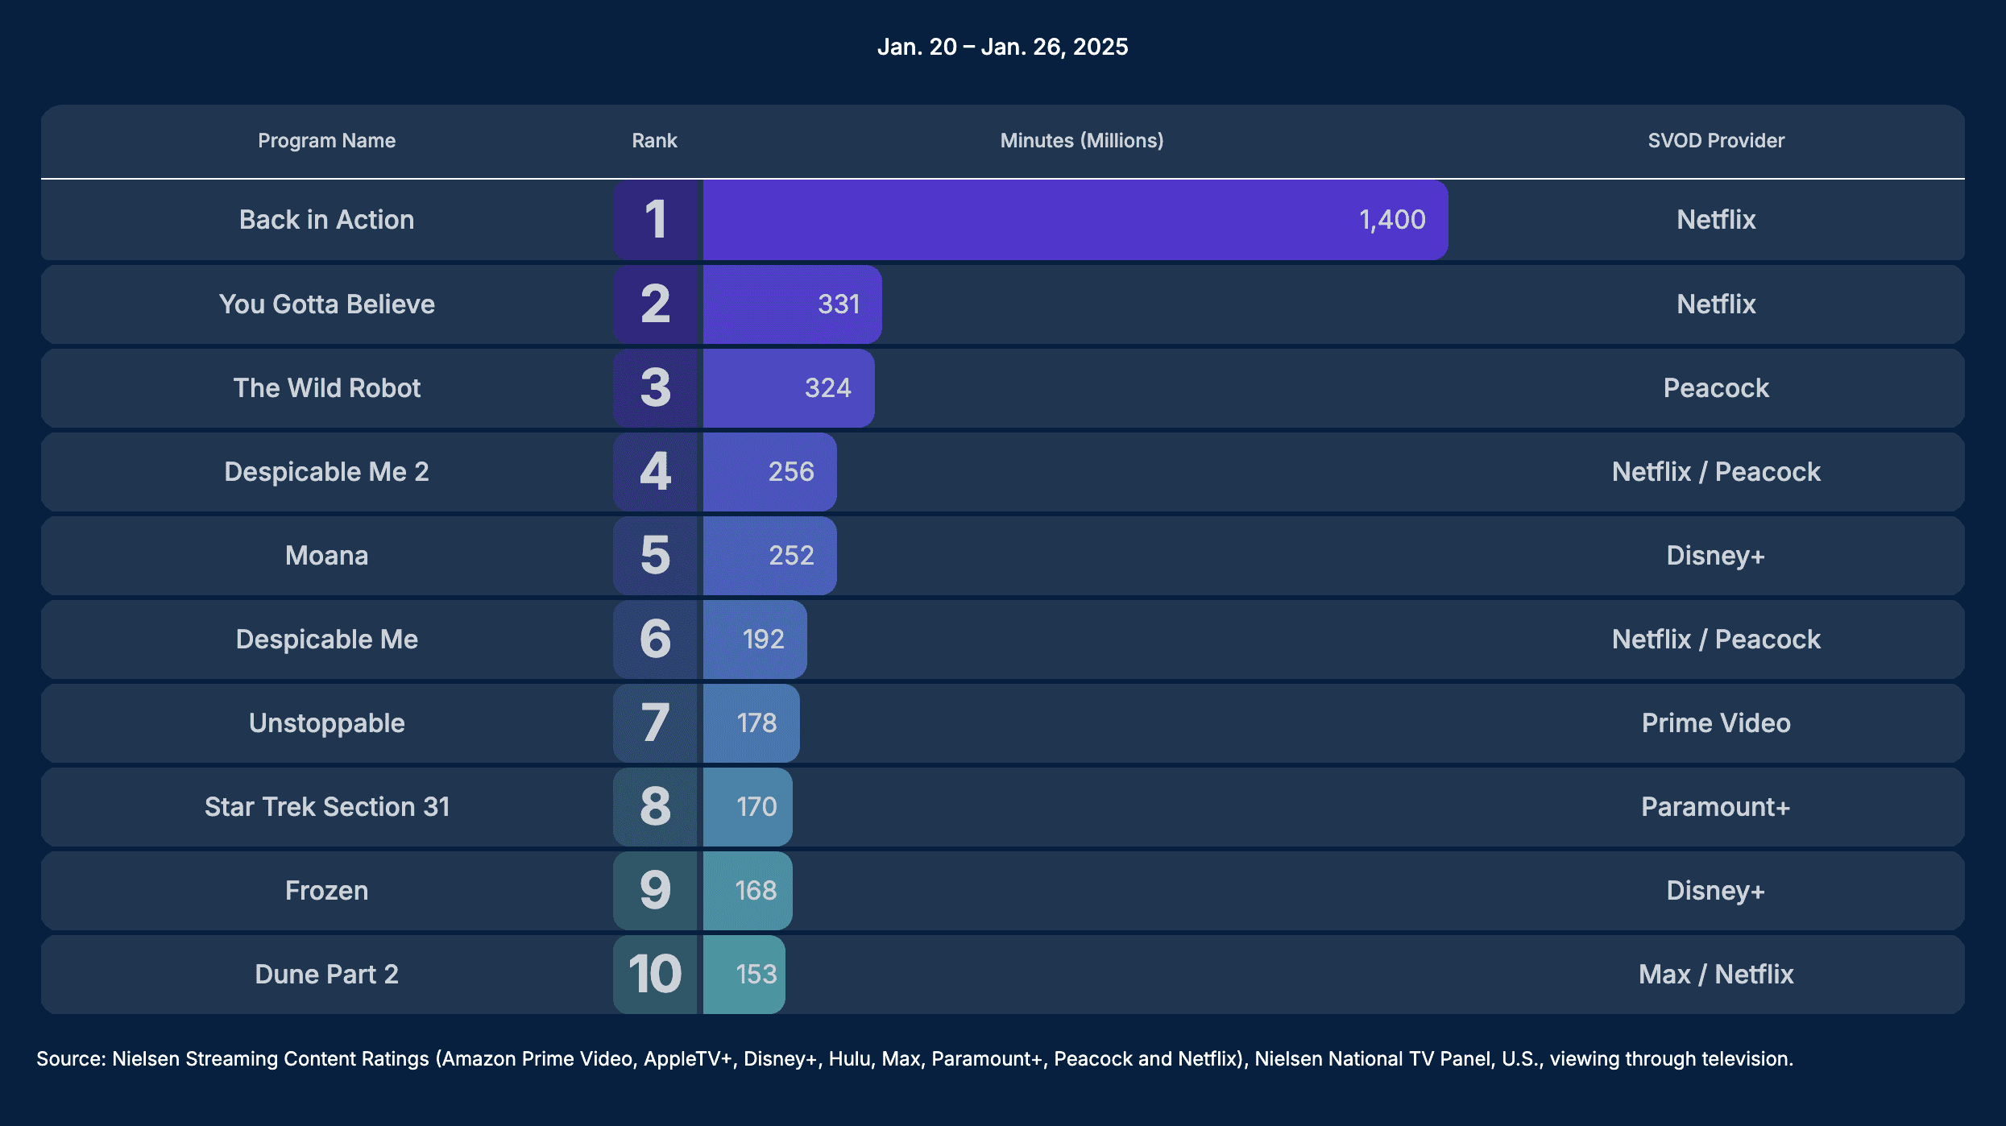Image resolution: width=2006 pixels, height=1126 pixels.
Task: Click the Peacock provider for The Wild Robot
Action: click(x=1715, y=388)
